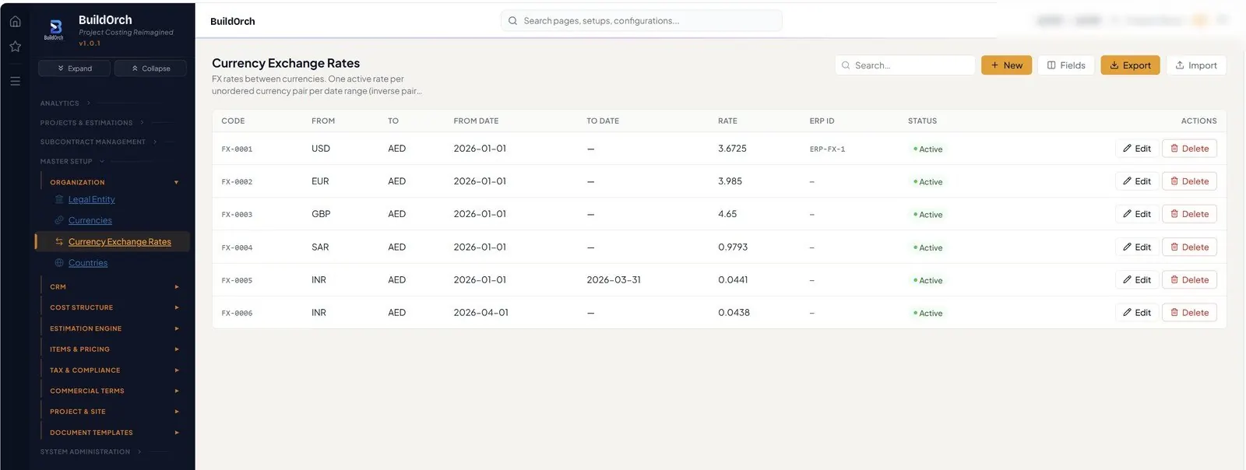This screenshot has width=1246, height=470.
Task: Open the Legal Entity page
Action: point(91,200)
